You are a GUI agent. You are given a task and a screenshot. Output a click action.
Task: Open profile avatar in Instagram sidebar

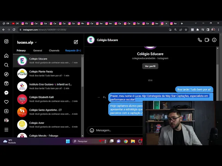coord(6,120)
